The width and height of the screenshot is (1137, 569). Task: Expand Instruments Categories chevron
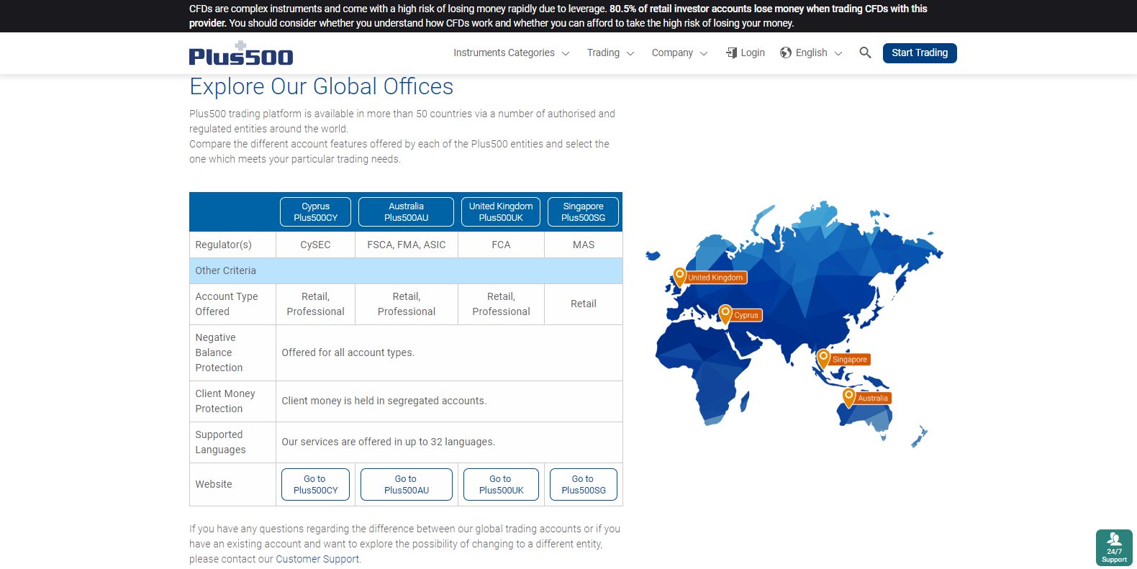point(566,53)
